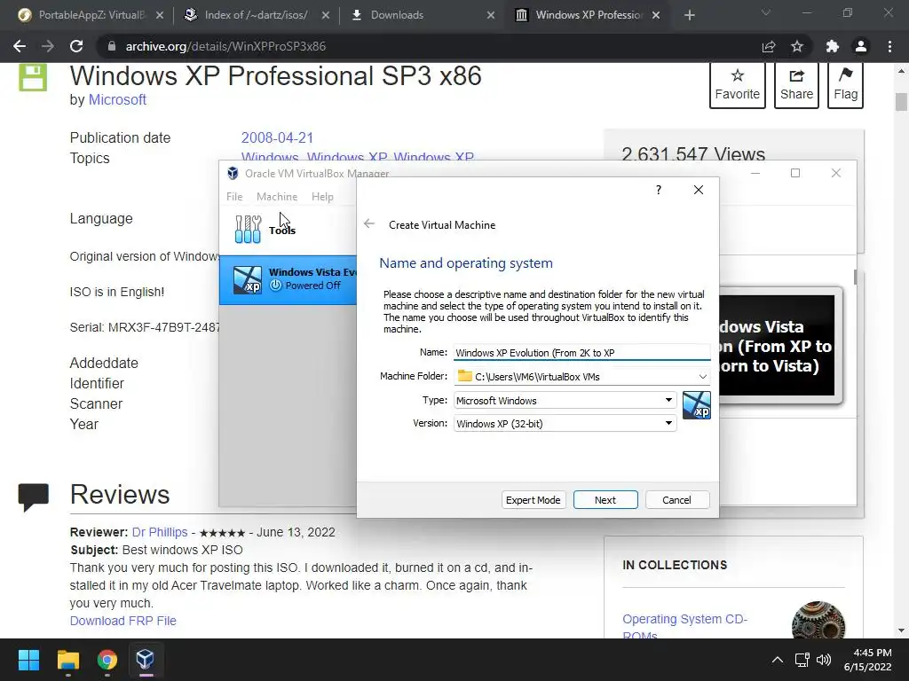909x681 pixels.
Task: Open Chrome profile avatar icon
Action: (861, 46)
